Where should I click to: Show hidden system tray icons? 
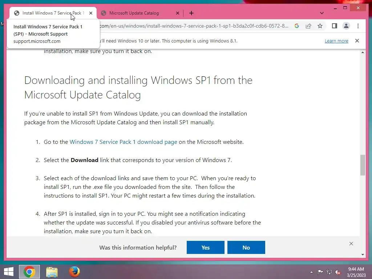(x=311, y=272)
